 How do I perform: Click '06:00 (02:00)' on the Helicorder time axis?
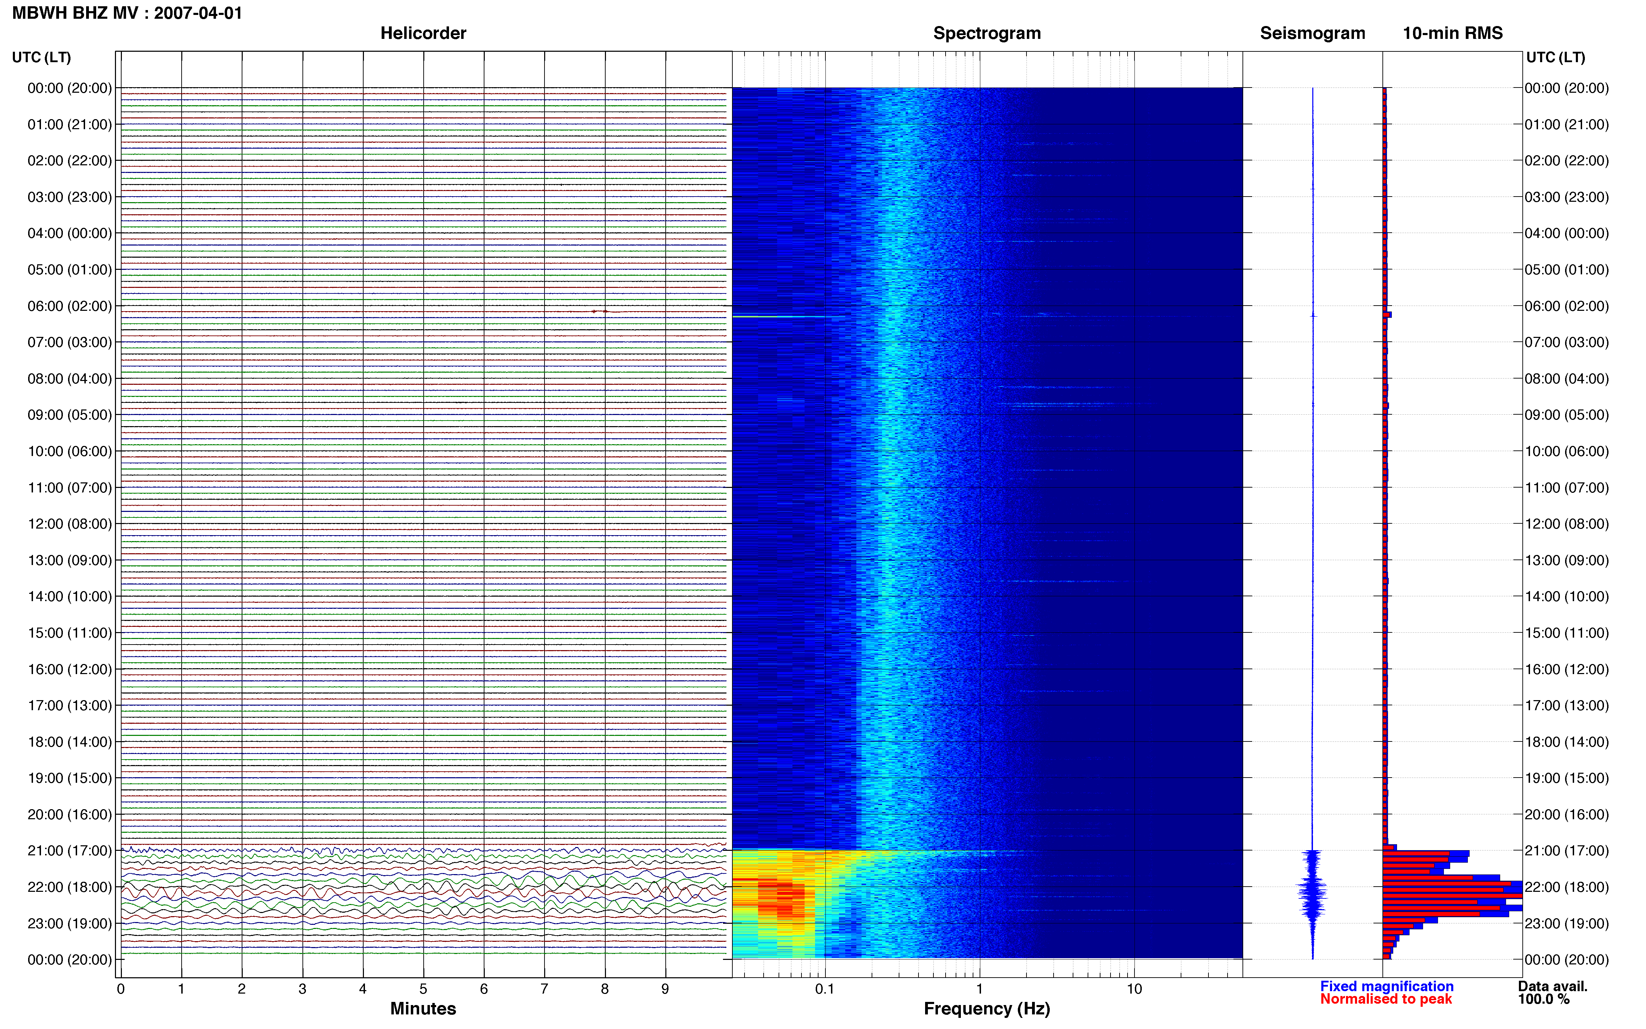point(69,306)
